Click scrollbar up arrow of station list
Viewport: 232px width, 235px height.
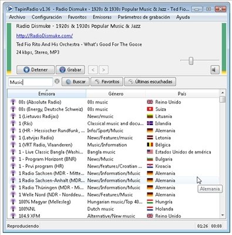[223, 92]
